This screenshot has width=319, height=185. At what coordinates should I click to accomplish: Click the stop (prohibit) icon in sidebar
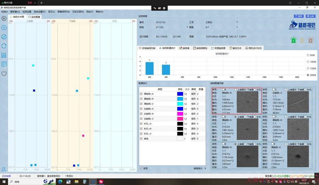pos(4,37)
